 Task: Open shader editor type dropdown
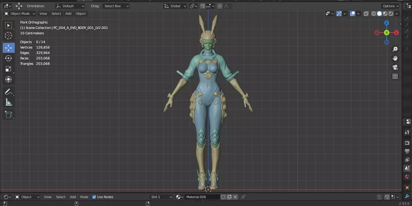click(x=7, y=197)
